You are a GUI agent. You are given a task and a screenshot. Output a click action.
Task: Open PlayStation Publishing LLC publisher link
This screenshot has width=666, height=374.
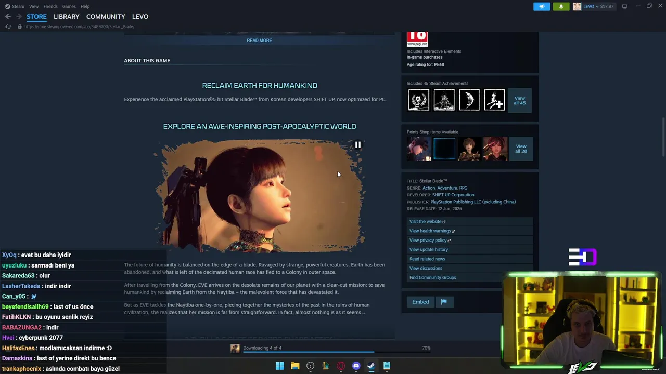[473, 202]
